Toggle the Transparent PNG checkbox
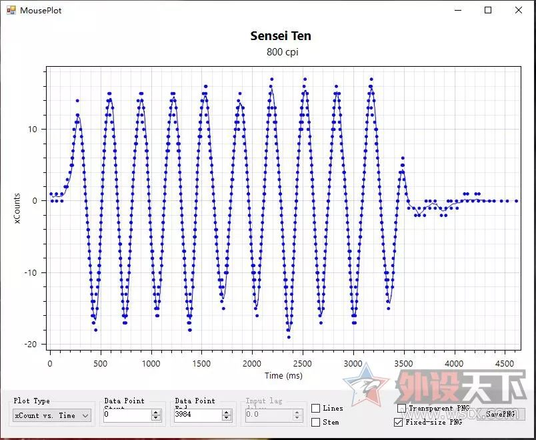The height and width of the screenshot is (440, 536). pos(401,408)
